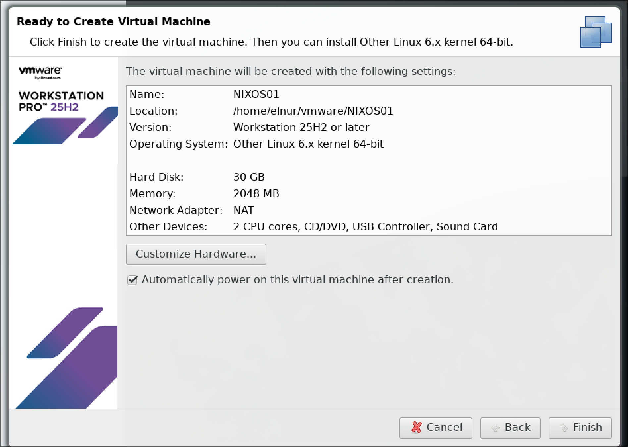Click the Name: label
628x447 pixels.
pyautogui.click(x=147, y=94)
